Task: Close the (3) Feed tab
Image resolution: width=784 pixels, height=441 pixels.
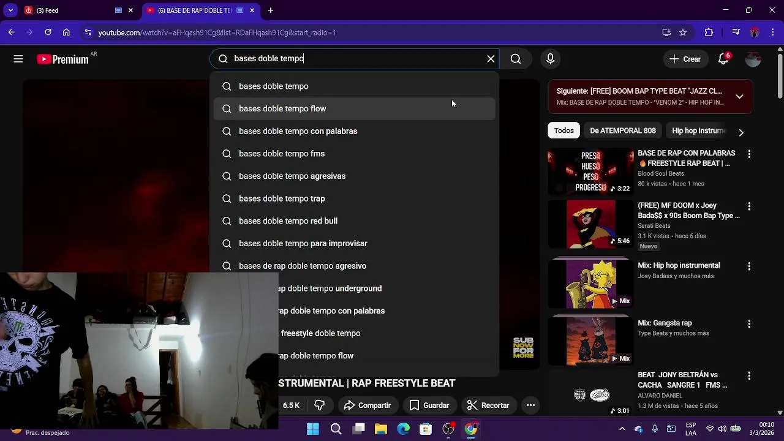Action: pyautogui.click(x=130, y=10)
